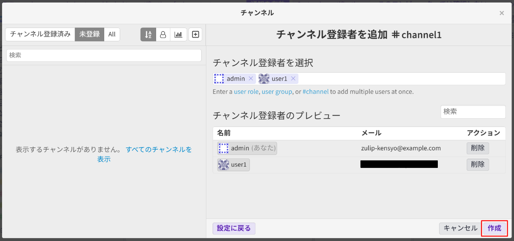Open the user role help link

click(246, 91)
